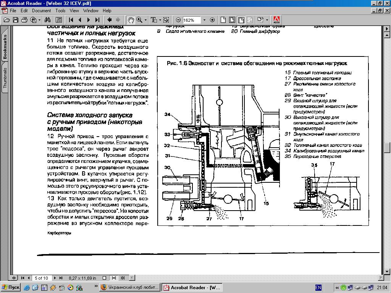The width and height of the screenshot is (391, 293).
Task: Expand the text select tool dropdown arrow
Action: (160, 20)
